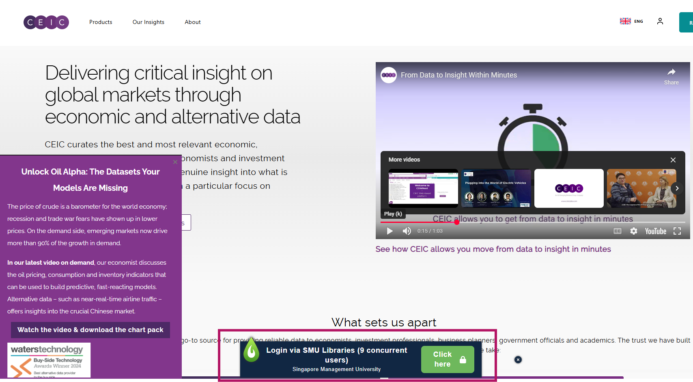Open the ENG language selector
The height and width of the screenshot is (382, 693).
pyautogui.click(x=631, y=21)
